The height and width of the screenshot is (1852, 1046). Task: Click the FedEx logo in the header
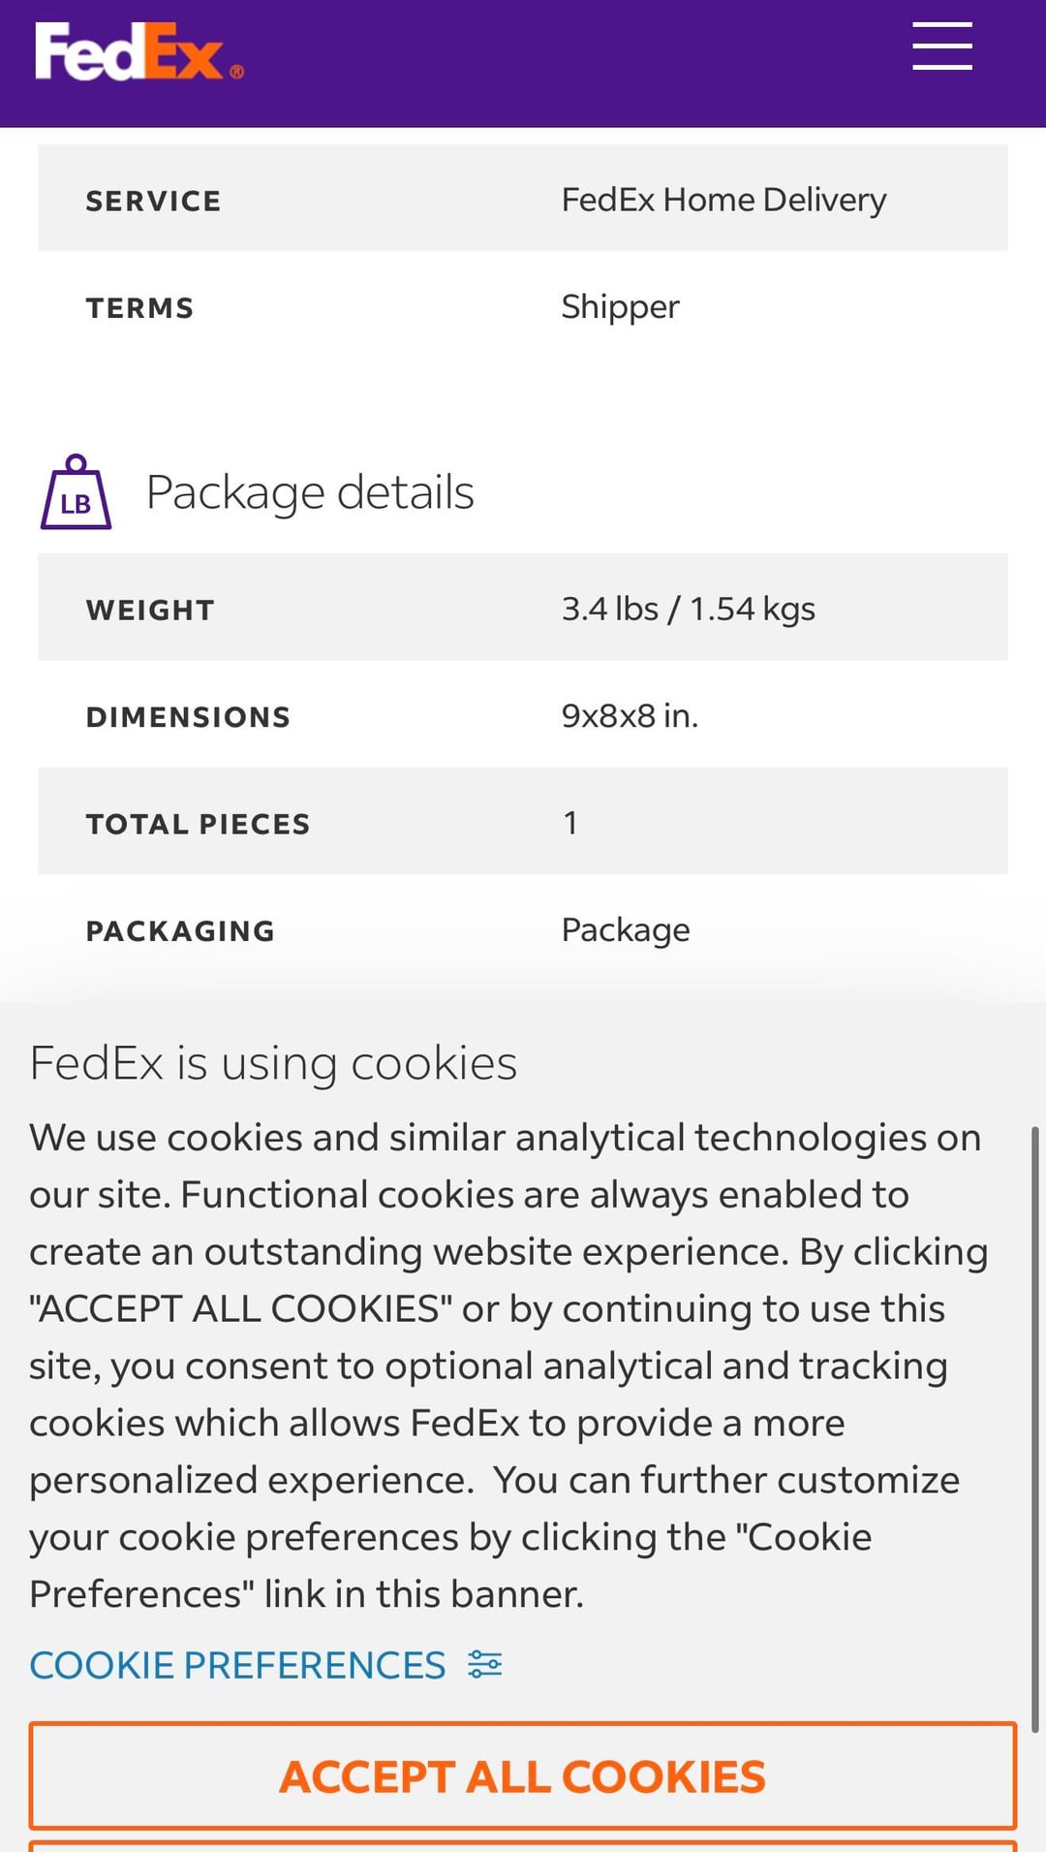[x=138, y=51]
